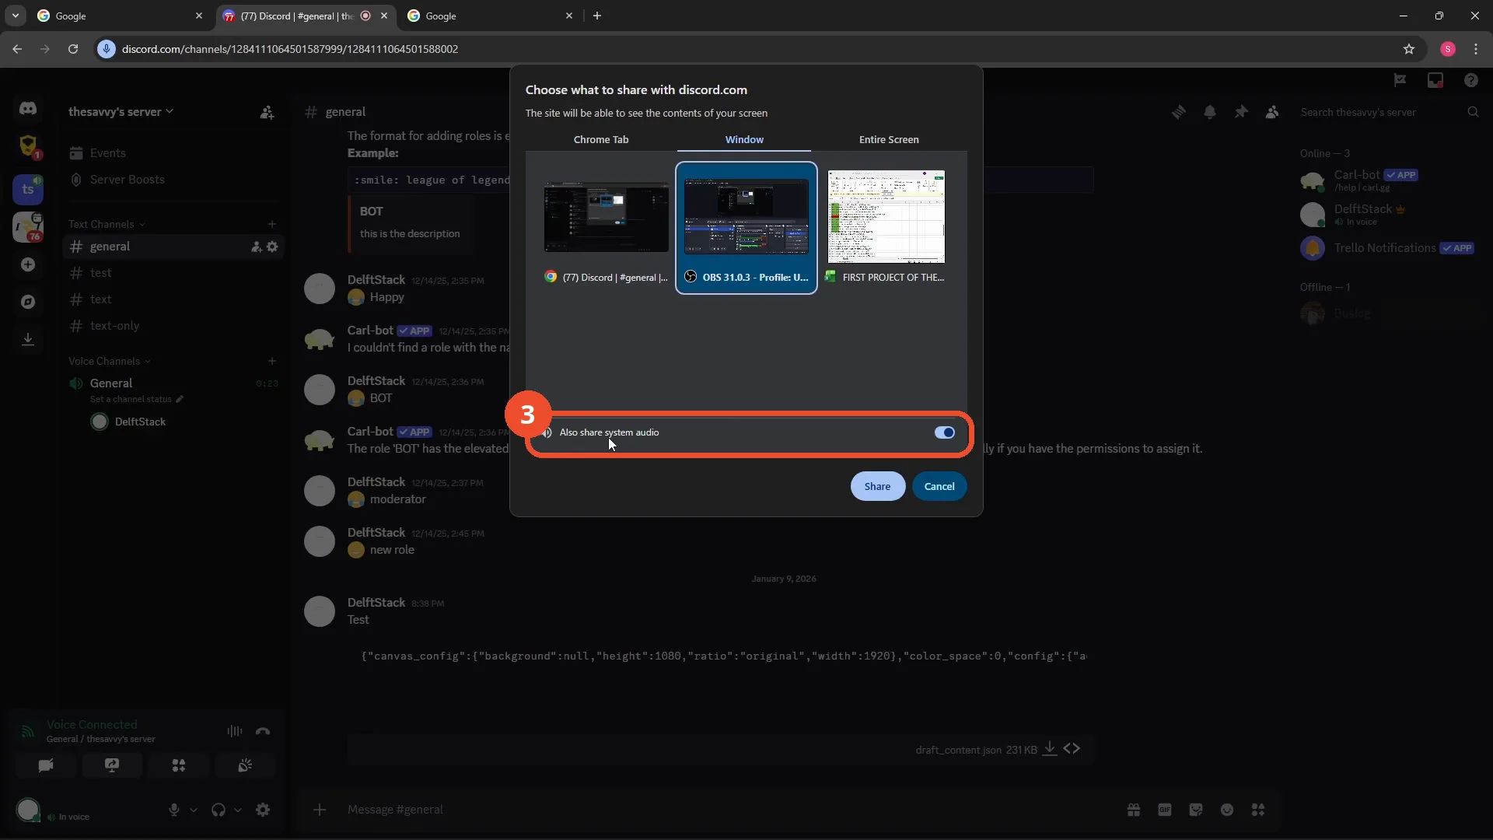This screenshot has height=840, width=1493.
Task: Toggle the Also share system audio switch
Action: tap(944, 432)
